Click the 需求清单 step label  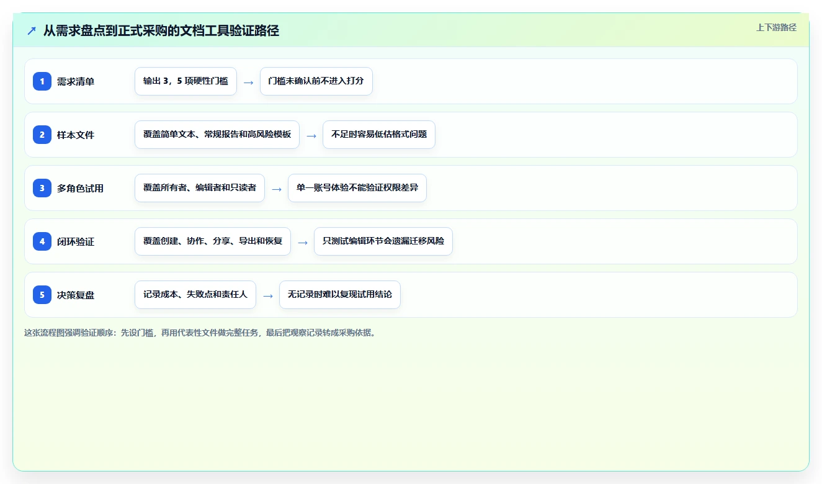point(76,81)
